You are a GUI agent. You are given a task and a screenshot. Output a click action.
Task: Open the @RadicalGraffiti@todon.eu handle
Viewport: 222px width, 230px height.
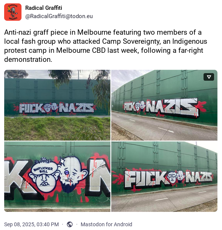click(x=59, y=16)
